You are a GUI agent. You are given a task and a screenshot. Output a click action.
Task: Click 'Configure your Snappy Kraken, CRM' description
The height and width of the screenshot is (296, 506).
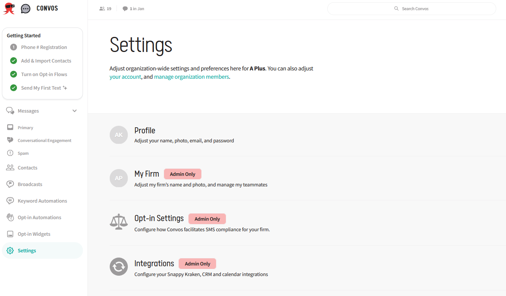201,275
